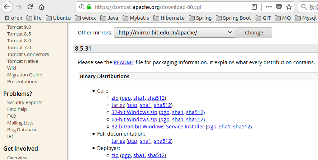Click the browser back arrow button
Screen dimensions: 318x160
[7, 7]
